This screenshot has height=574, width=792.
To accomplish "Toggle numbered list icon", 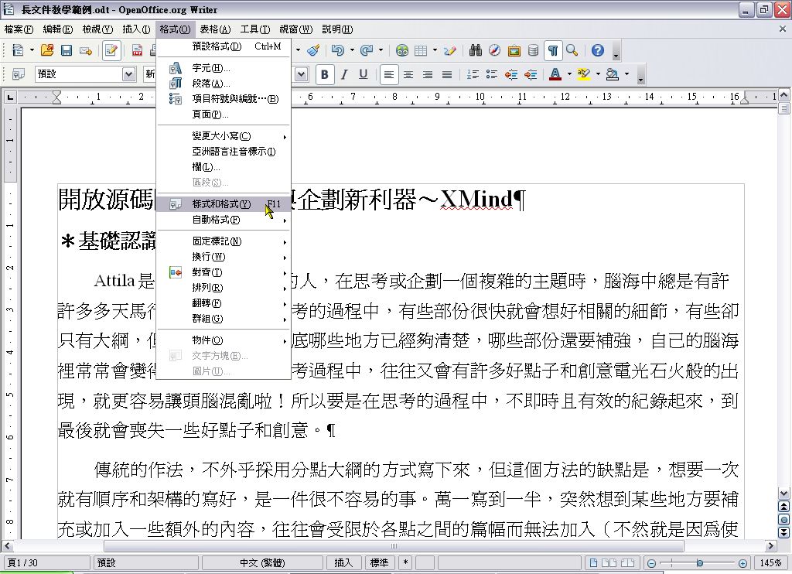I will [x=473, y=74].
